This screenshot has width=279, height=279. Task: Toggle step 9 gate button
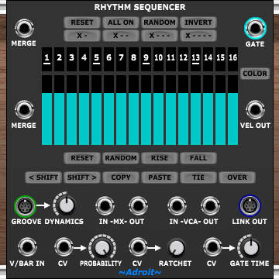pyautogui.click(x=146, y=59)
